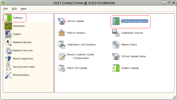Click the Media Check text label

point(129,45)
